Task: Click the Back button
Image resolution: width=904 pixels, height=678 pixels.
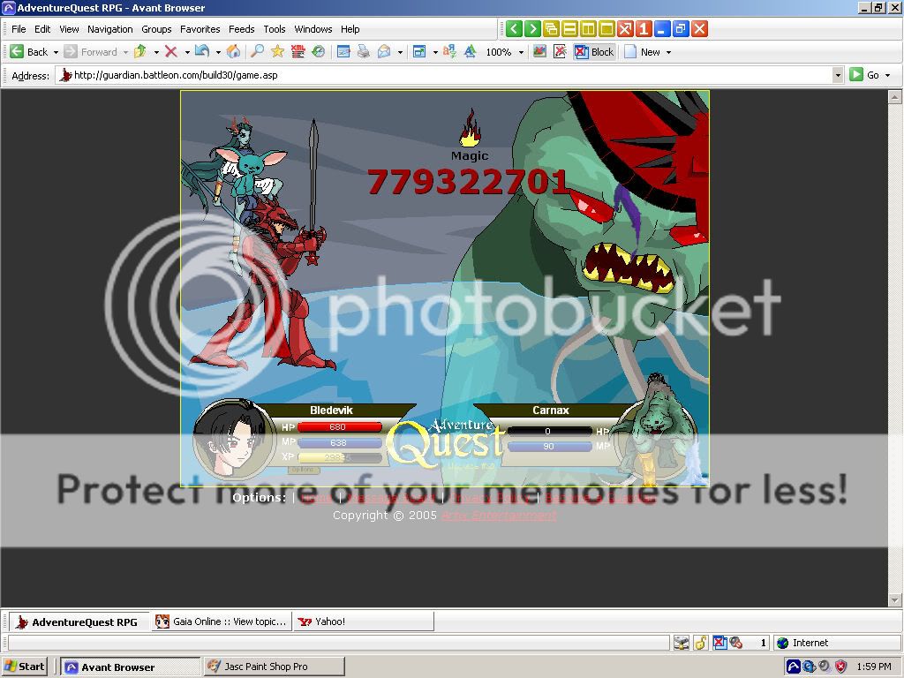Action: point(28,52)
